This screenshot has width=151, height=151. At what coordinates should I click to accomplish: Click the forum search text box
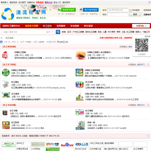(23, 32)
